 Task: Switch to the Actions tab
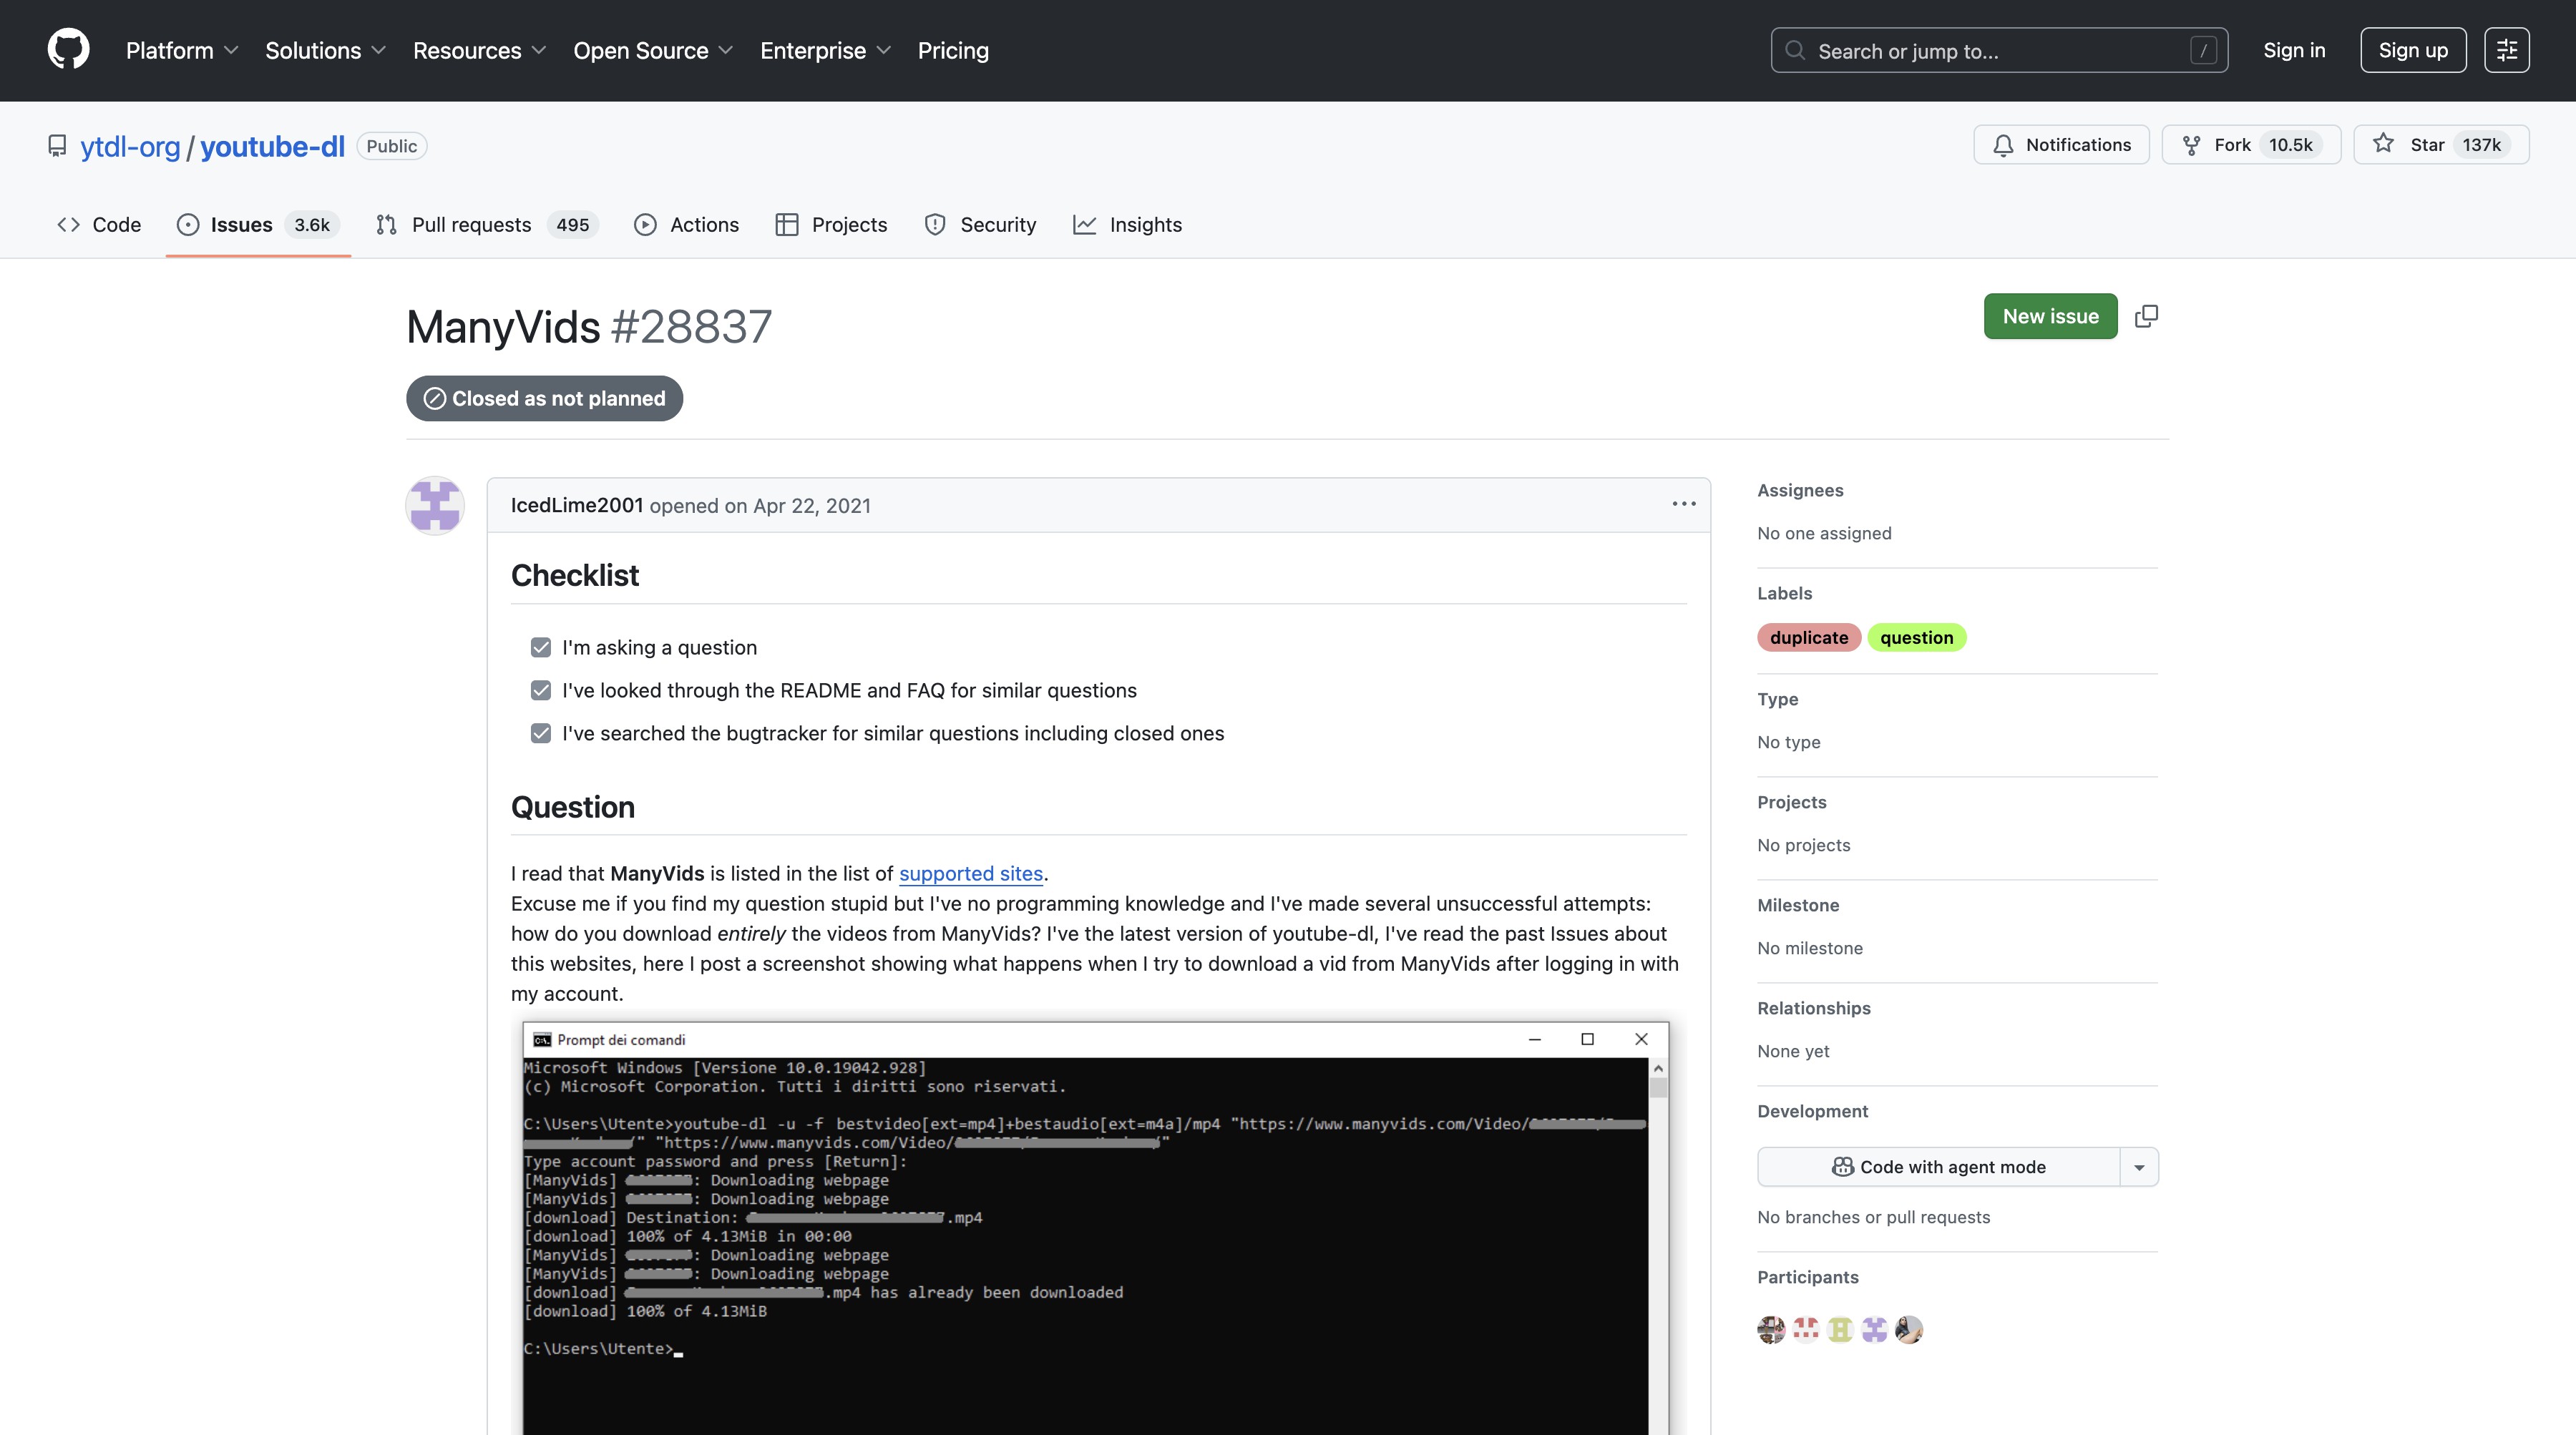(x=686, y=225)
